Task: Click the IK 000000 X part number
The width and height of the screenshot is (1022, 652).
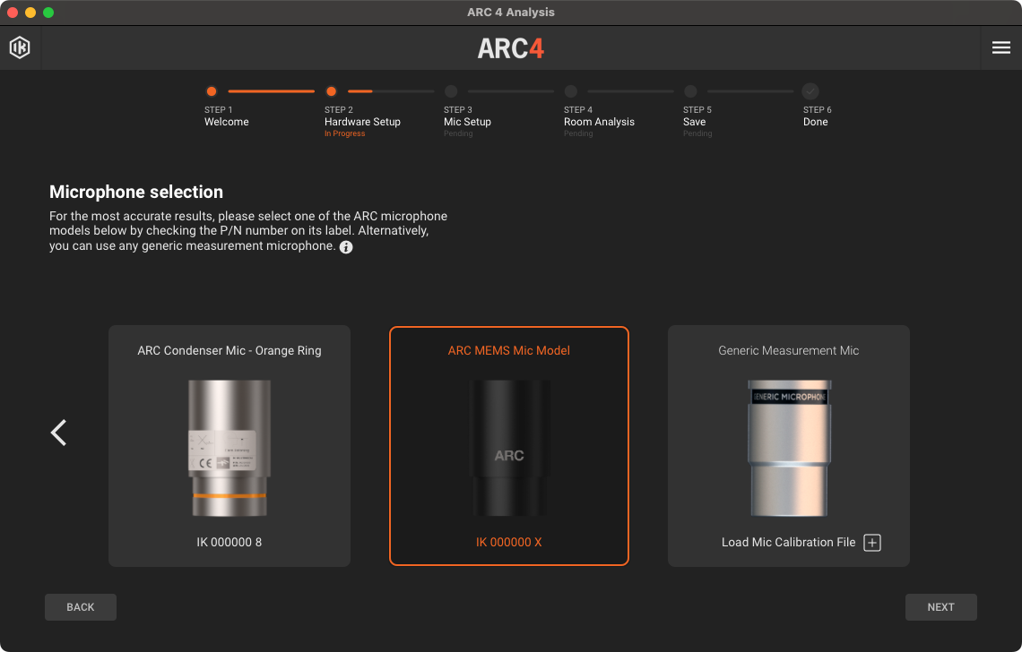Action: 509,543
